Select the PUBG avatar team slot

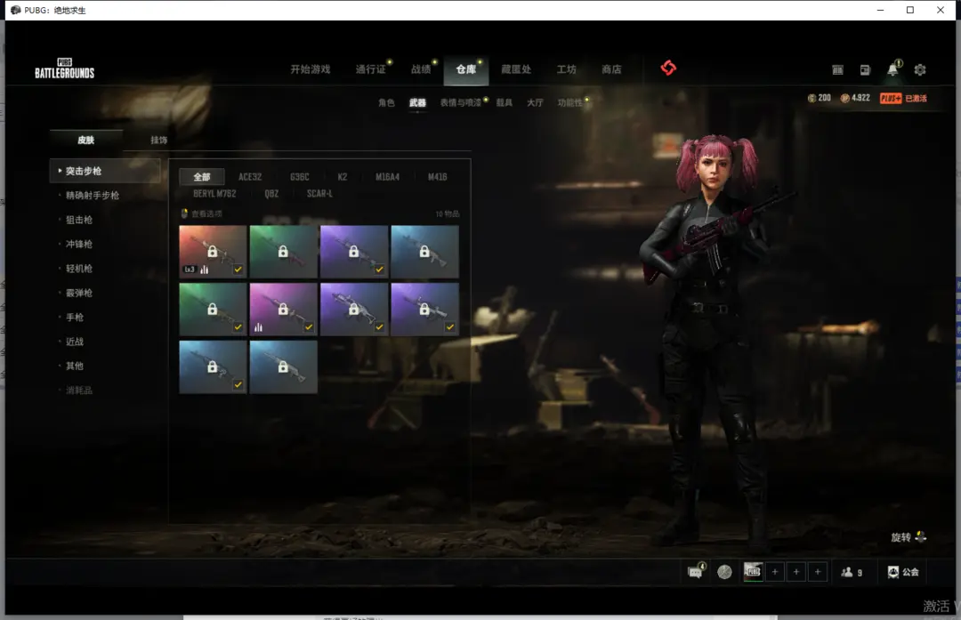coord(754,572)
